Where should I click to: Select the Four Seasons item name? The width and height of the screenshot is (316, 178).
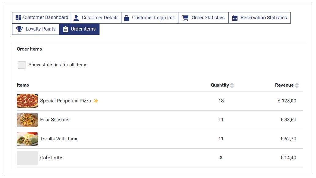(x=55, y=120)
